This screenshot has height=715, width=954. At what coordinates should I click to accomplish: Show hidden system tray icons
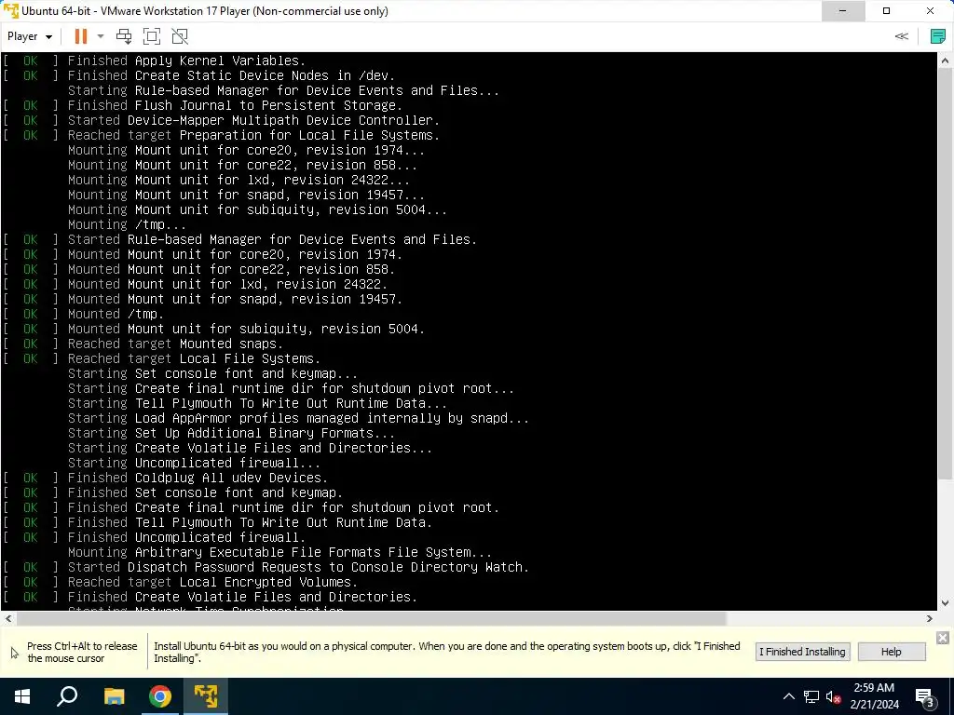pyautogui.click(x=788, y=696)
